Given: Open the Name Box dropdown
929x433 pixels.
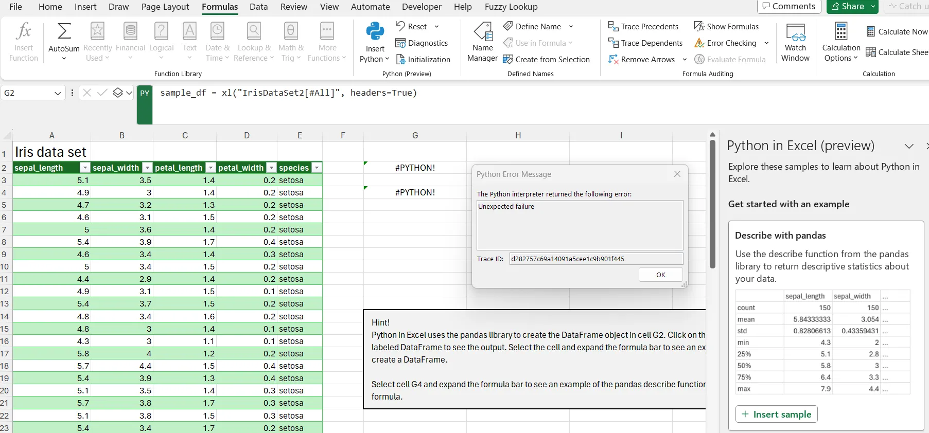Looking at the screenshot, I should tap(58, 93).
